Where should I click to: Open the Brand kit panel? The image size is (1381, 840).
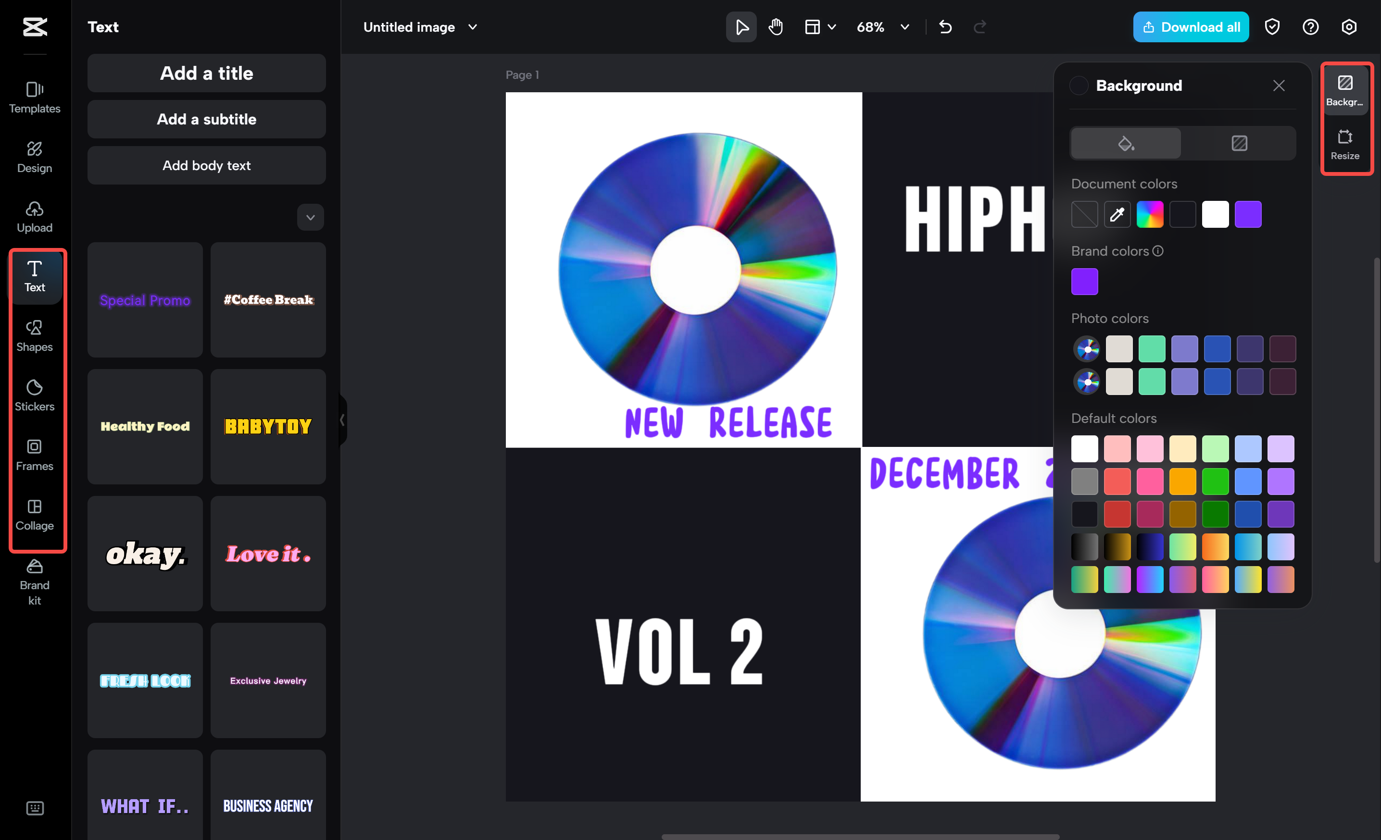[x=34, y=583]
